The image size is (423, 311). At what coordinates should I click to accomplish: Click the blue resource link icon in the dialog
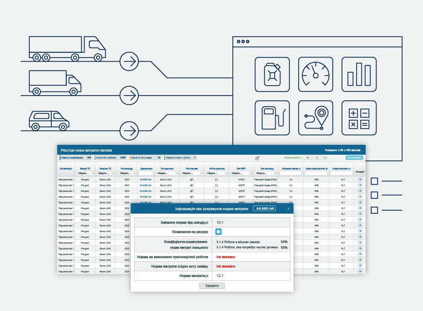pyautogui.click(x=219, y=232)
